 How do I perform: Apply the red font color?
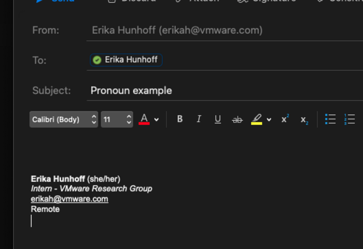[144, 119]
